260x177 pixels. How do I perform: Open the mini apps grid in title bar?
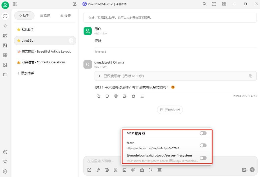tap(224, 4)
